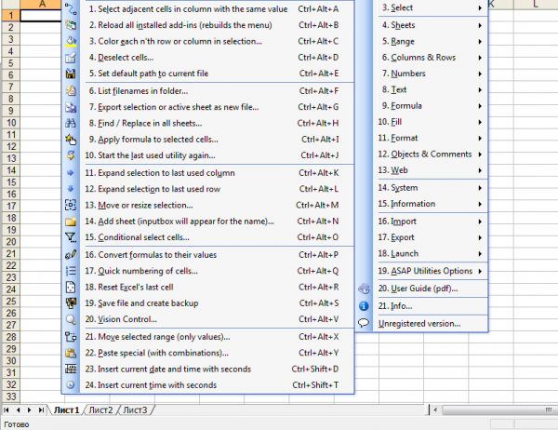Click the Color each n'th row icon
Image resolution: width=558 pixels, height=430 pixels.
tap(71, 41)
